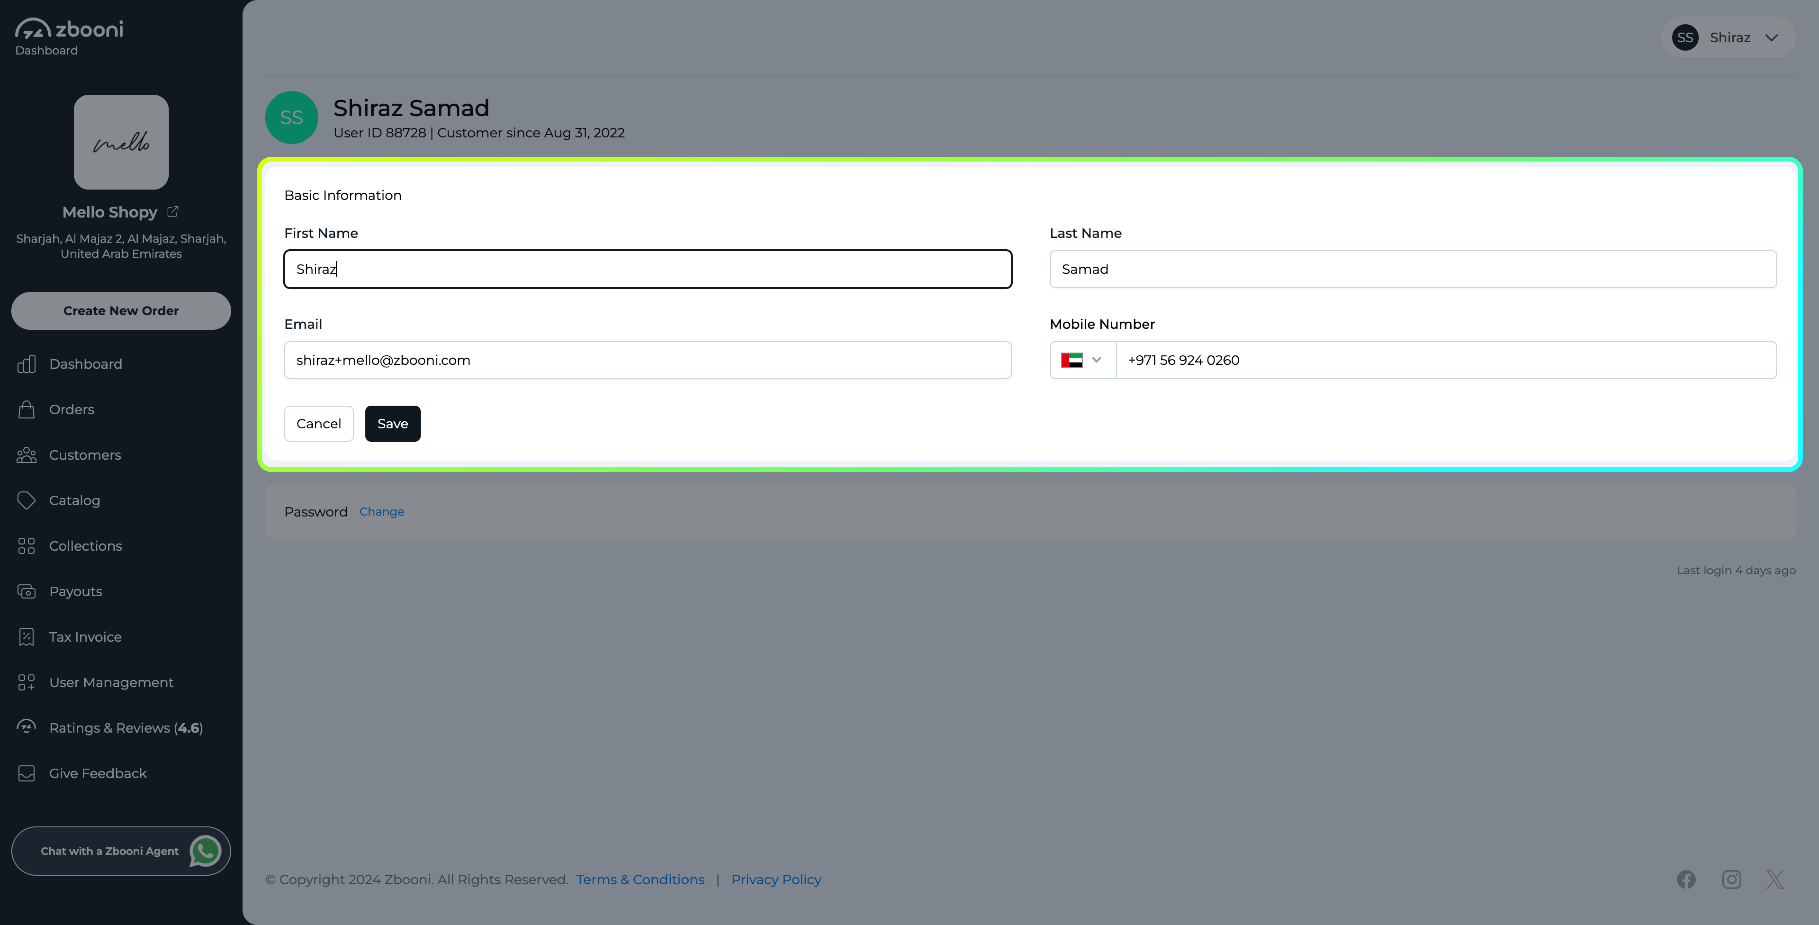Open the Privacy Policy link

[776, 879]
